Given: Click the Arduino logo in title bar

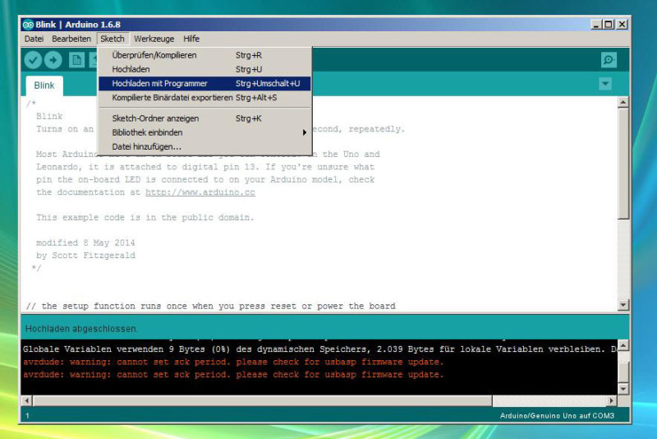Looking at the screenshot, I should click(x=27, y=25).
